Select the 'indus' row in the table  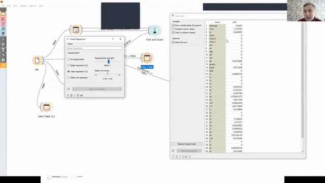pos(224,36)
